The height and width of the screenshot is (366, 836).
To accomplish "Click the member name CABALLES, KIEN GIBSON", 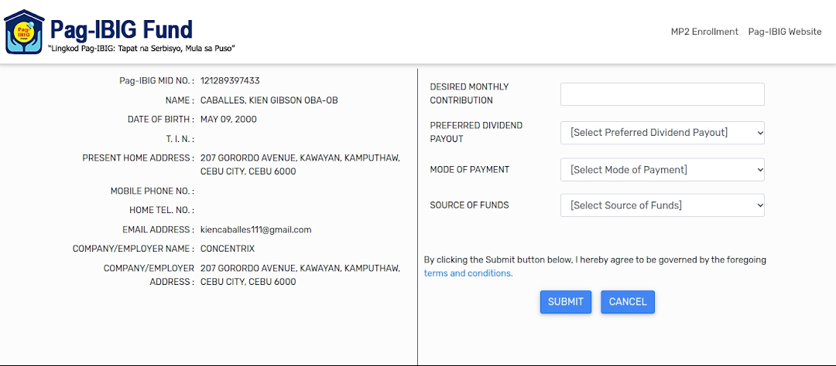I will 269,100.
